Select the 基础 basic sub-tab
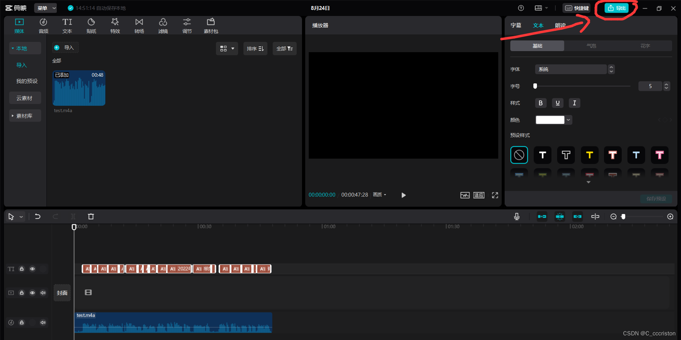This screenshot has height=340, width=681. 537,46
